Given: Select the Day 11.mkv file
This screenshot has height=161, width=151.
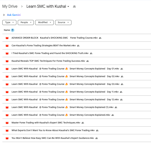Looking at the screenshot, I should [65, 92].
